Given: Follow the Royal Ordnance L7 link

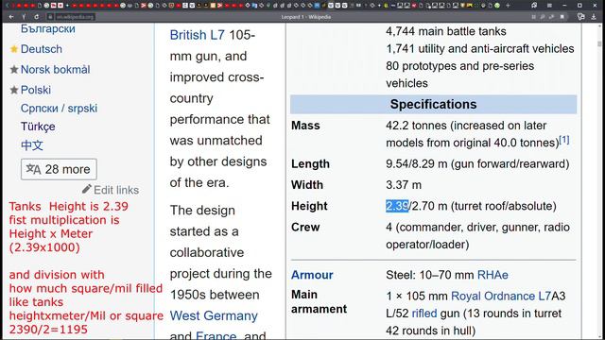Looking at the screenshot, I should point(501,296).
